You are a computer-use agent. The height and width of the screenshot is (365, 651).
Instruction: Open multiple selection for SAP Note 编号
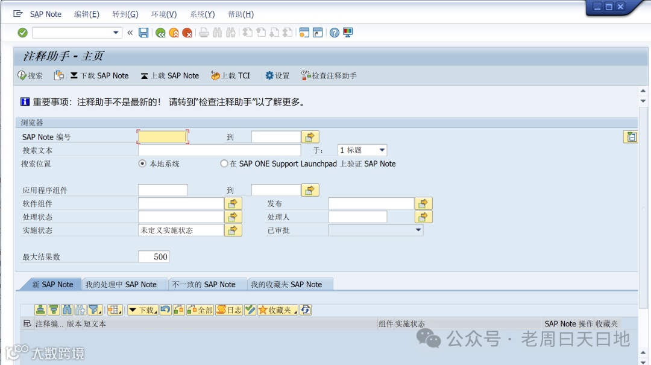tap(310, 137)
